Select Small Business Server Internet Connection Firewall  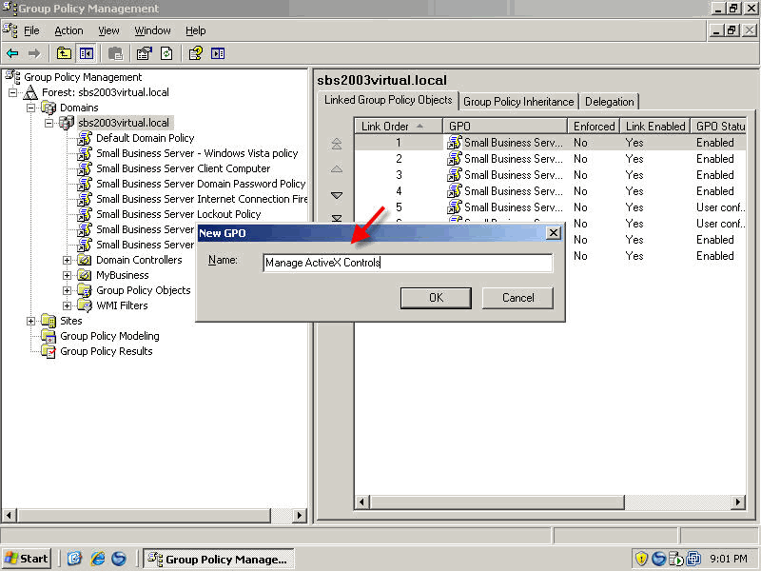coord(202,199)
